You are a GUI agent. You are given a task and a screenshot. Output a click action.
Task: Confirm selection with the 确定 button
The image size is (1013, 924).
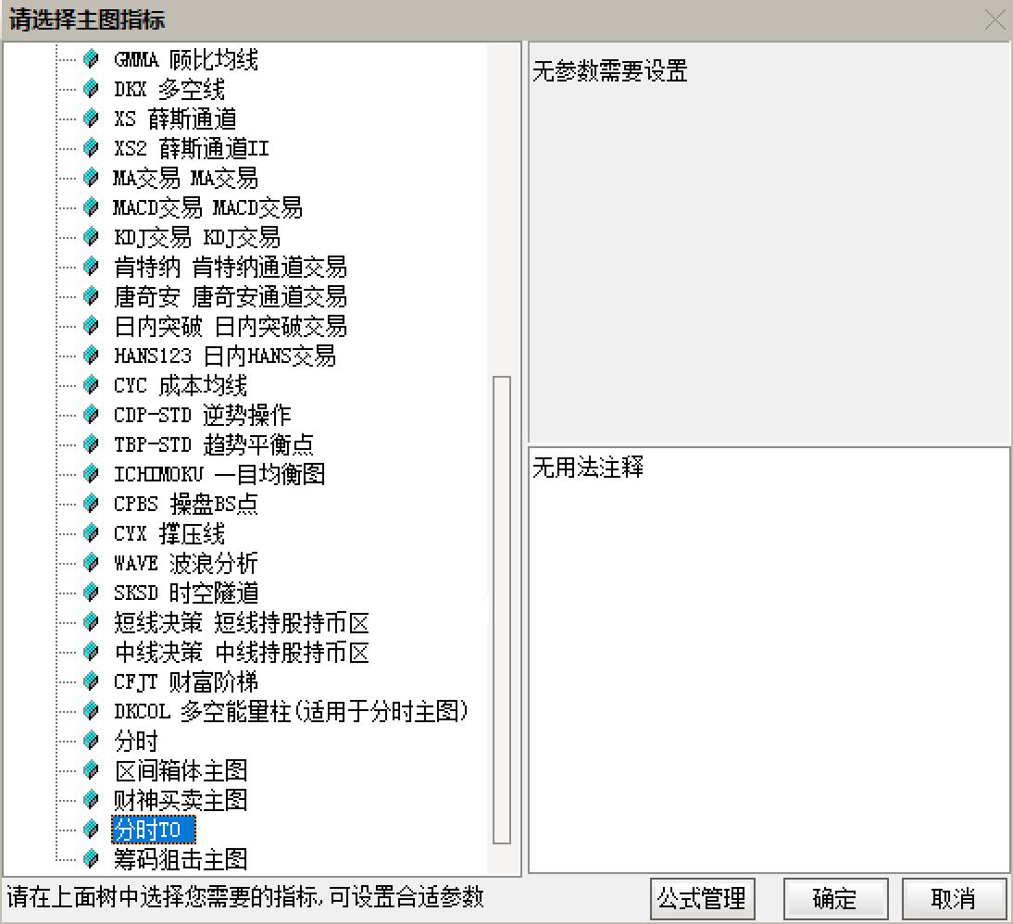[834, 898]
